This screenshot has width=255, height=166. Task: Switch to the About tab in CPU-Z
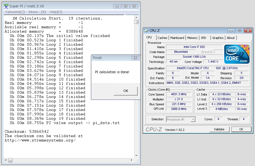[231, 38]
